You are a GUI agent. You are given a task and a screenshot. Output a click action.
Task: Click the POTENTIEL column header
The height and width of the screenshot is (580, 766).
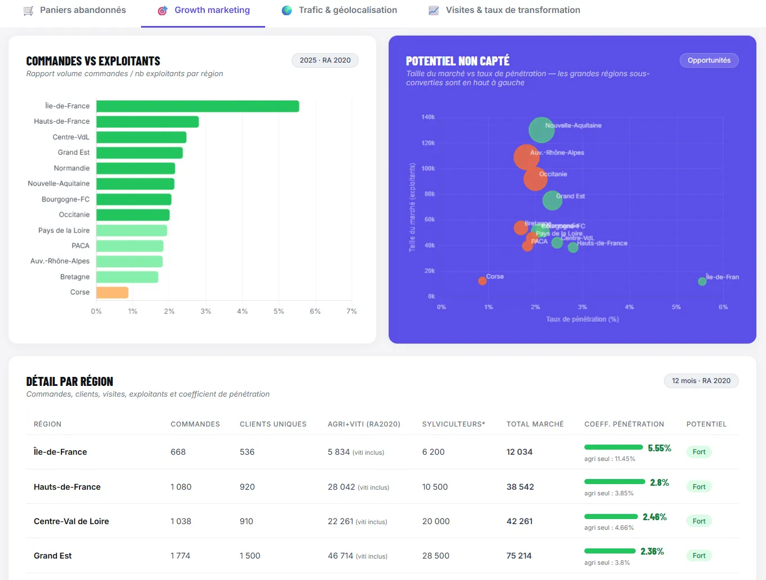(x=706, y=424)
